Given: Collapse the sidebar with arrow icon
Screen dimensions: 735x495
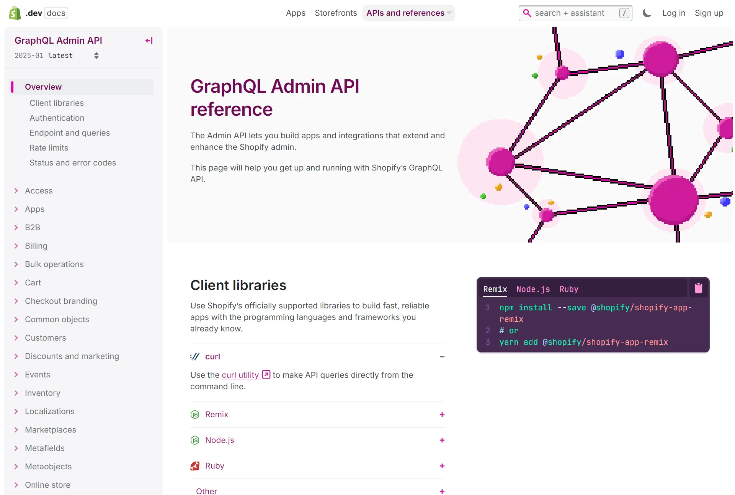Looking at the screenshot, I should tap(149, 41).
